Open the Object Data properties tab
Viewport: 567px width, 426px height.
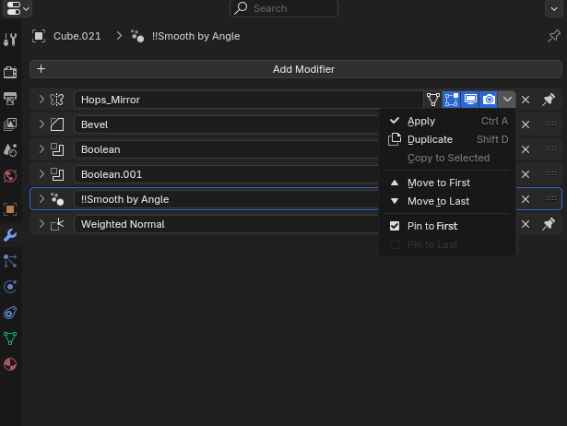tap(10, 338)
